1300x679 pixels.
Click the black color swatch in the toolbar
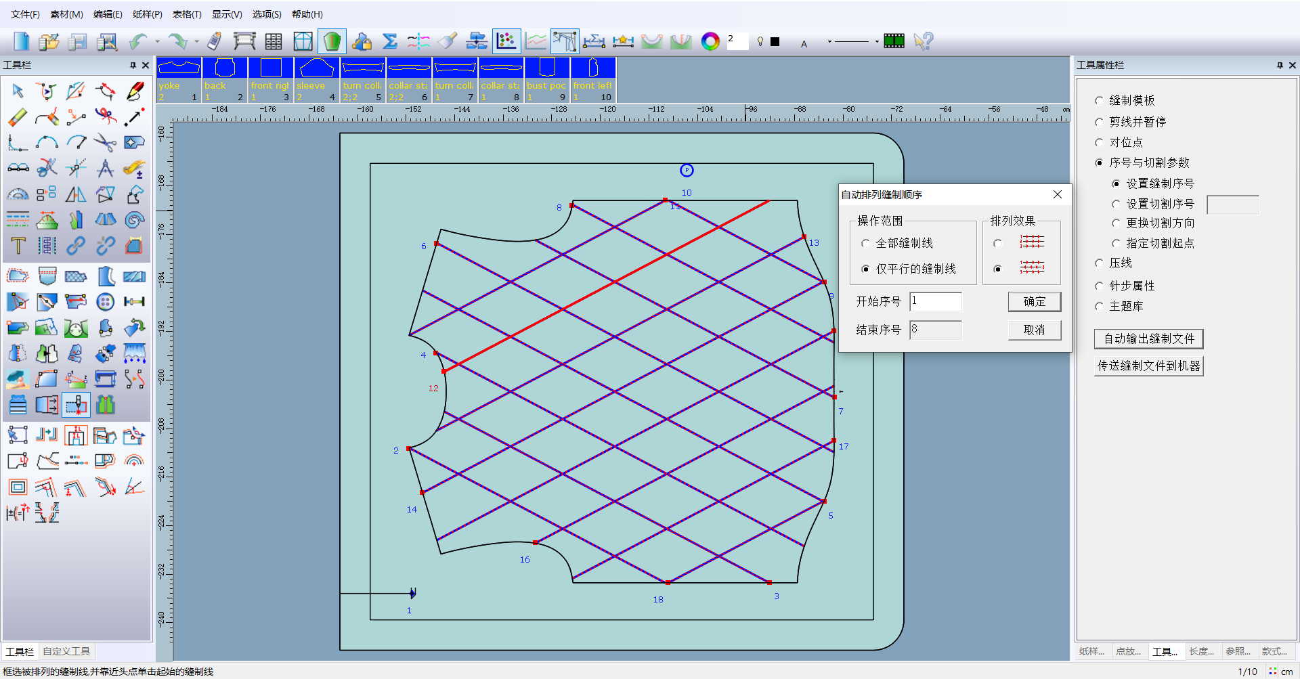[775, 41]
